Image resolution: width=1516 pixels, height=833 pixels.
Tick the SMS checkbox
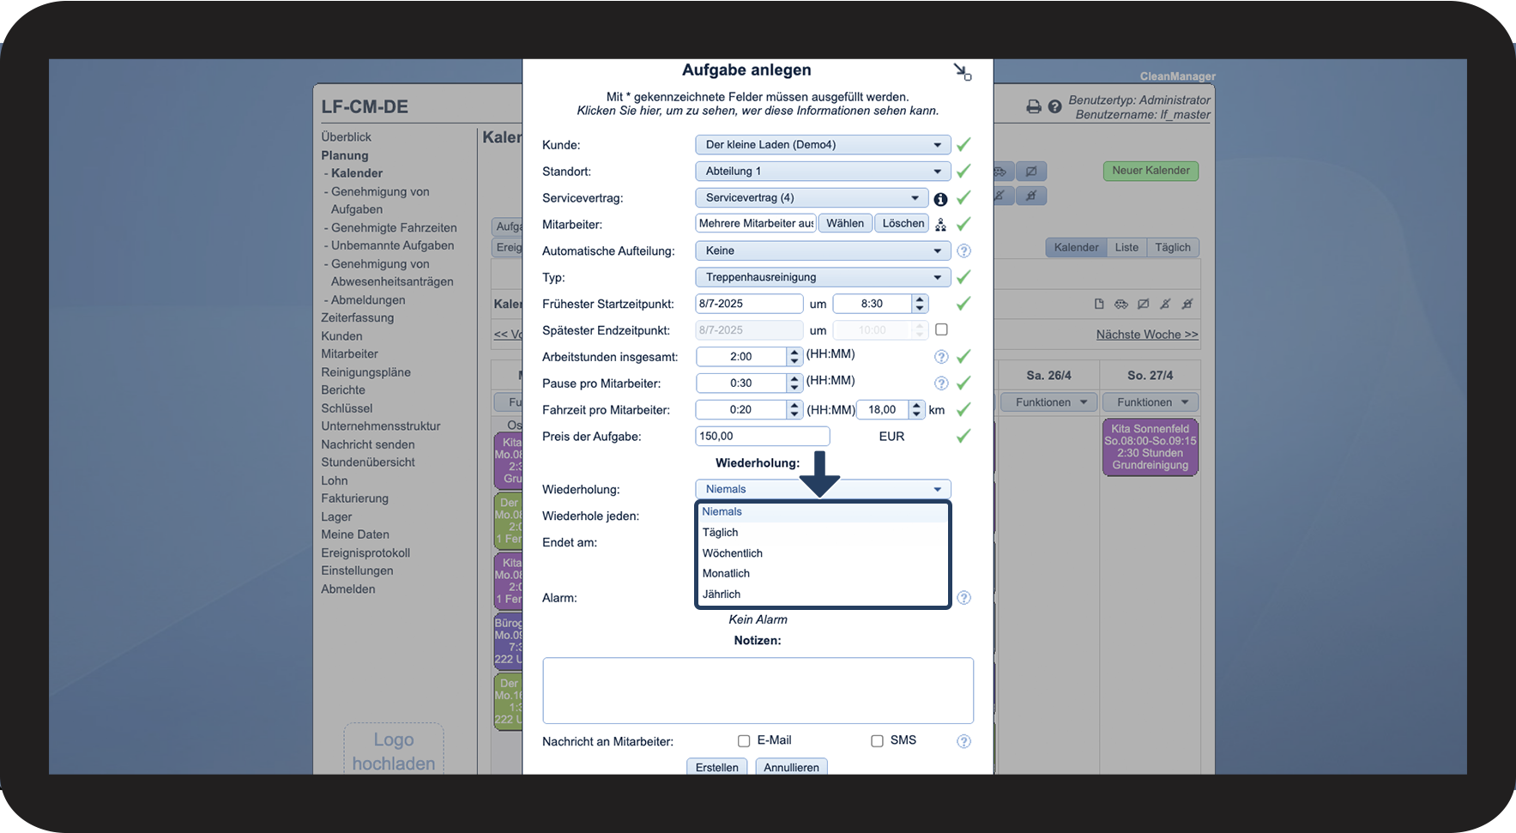tap(877, 741)
